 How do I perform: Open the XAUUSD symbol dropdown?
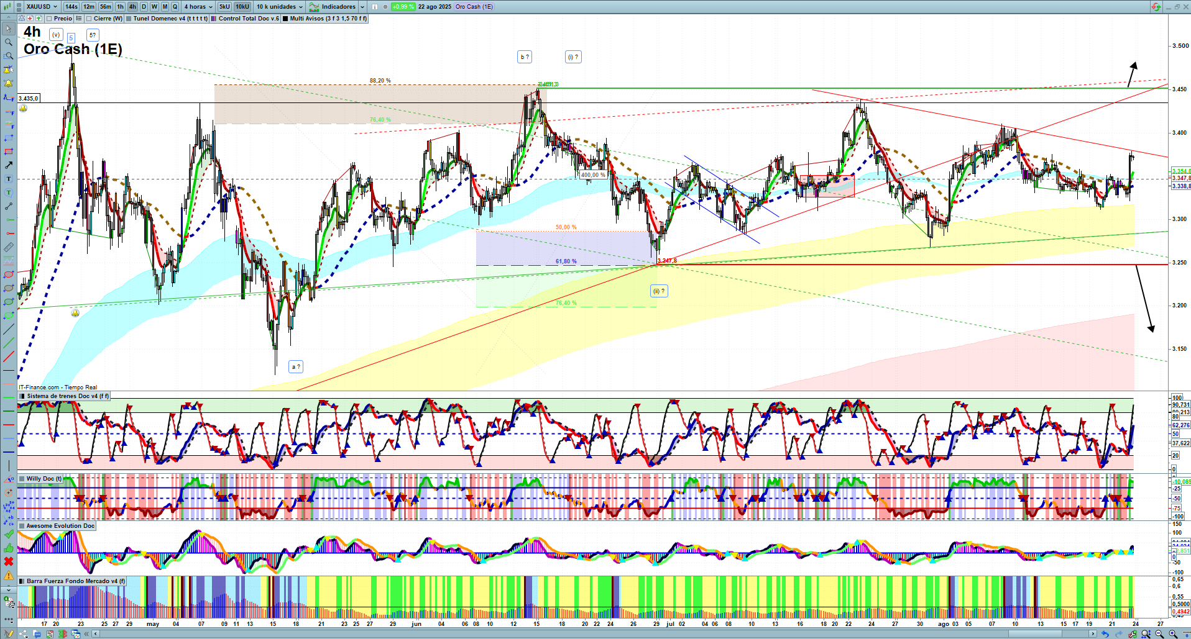(42, 7)
